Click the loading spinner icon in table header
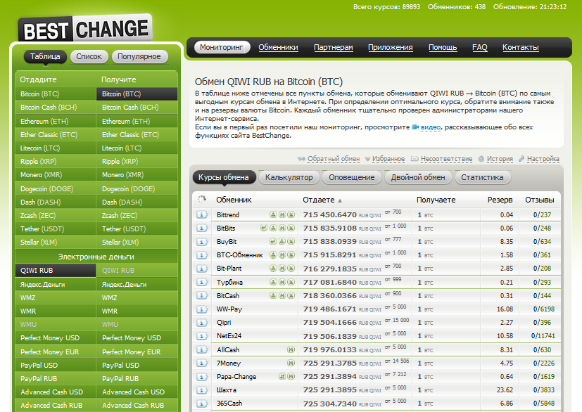Viewport: 582px width, 412px height. pyautogui.click(x=202, y=199)
